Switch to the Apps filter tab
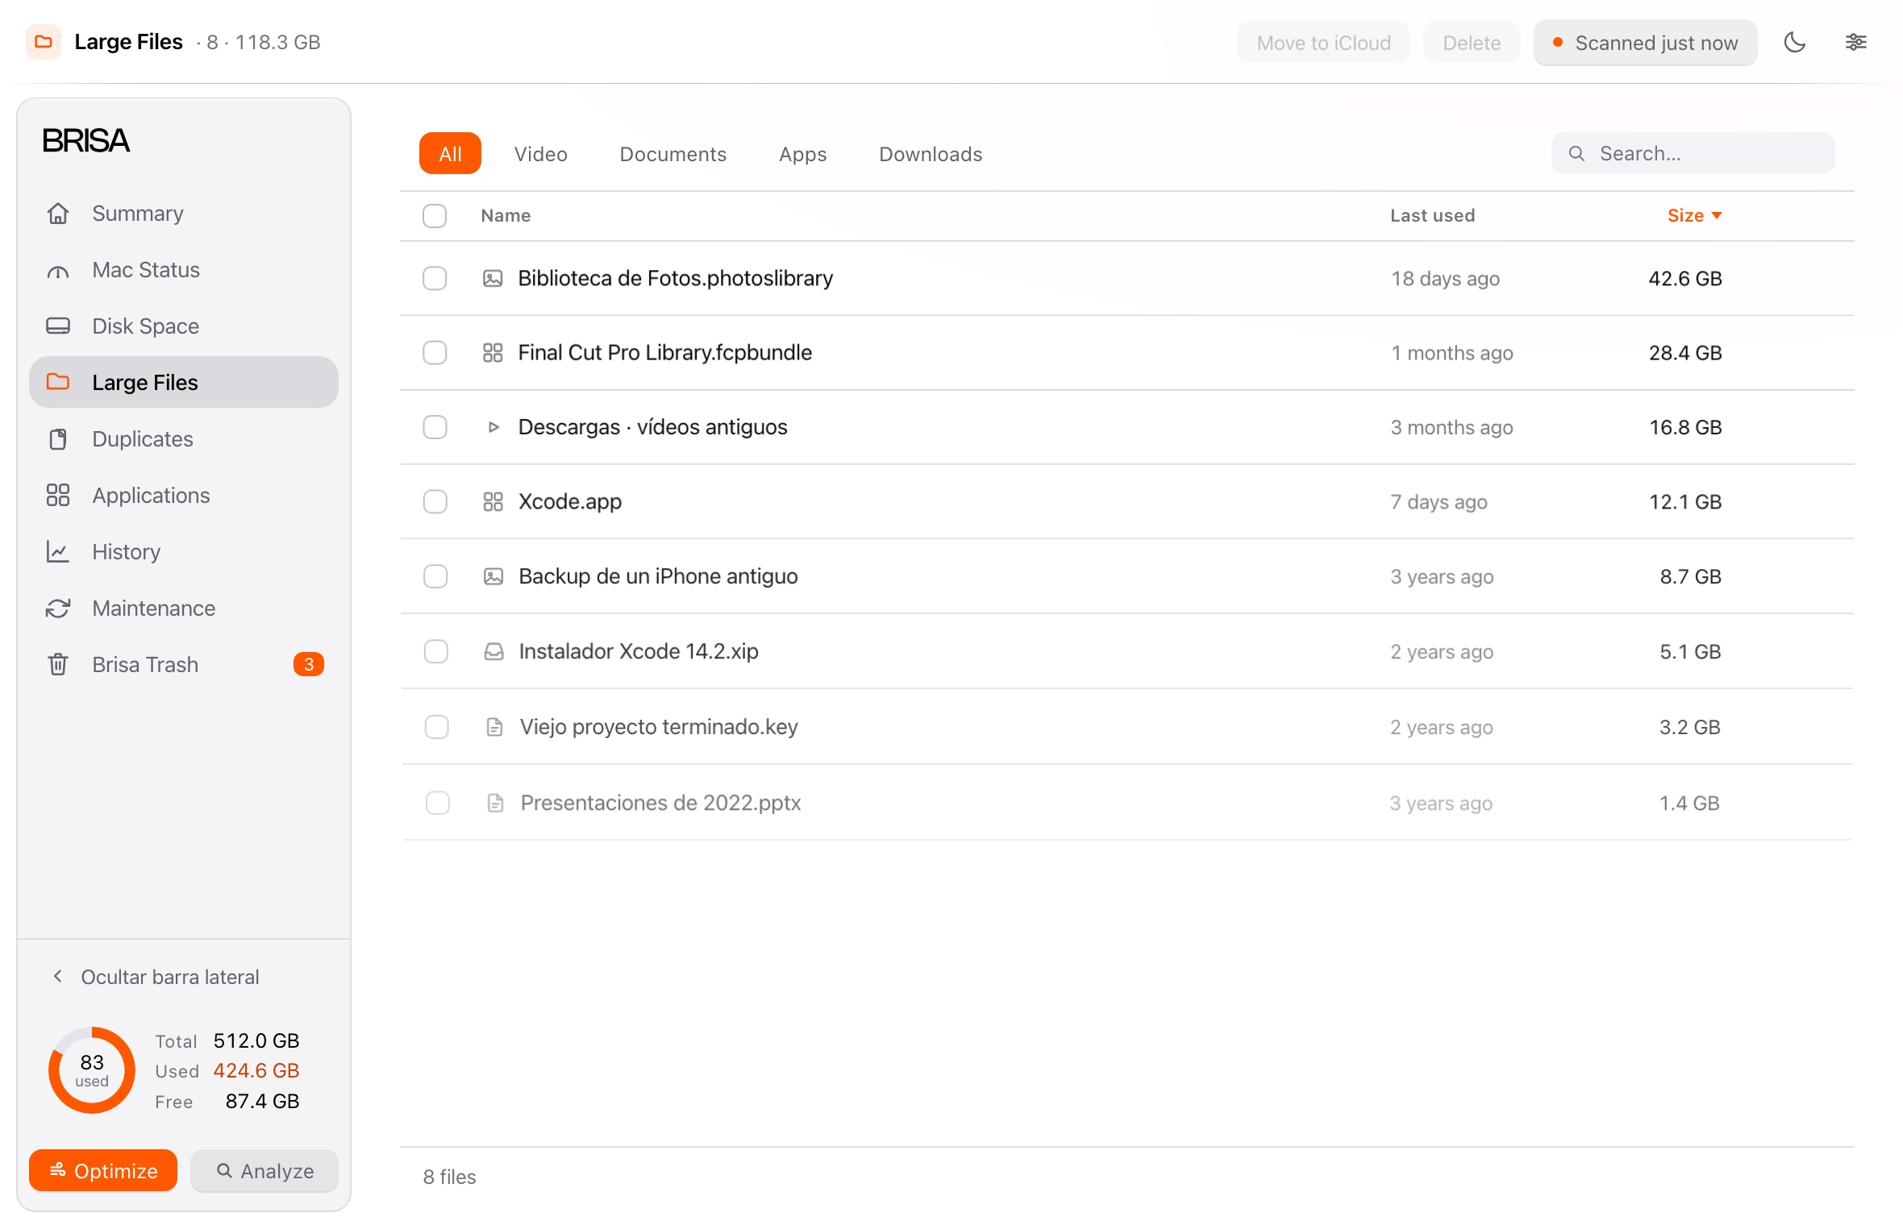1903x1225 pixels. click(802, 153)
